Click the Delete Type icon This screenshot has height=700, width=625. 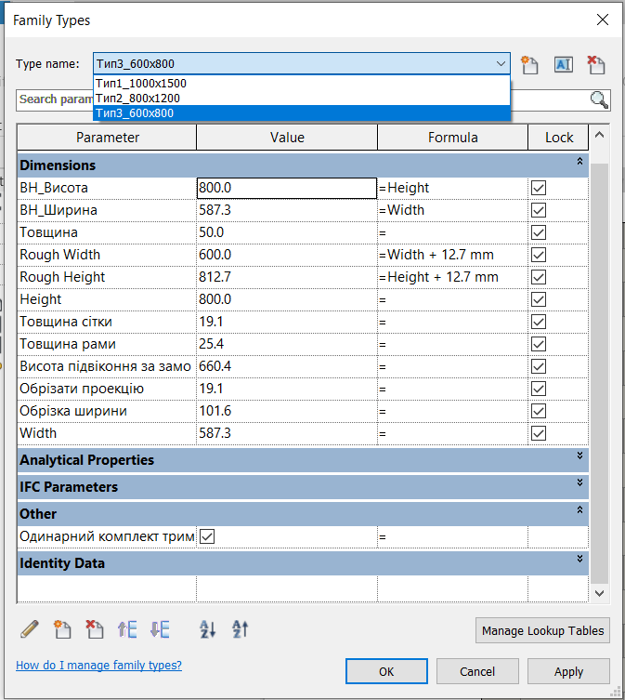pos(595,64)
